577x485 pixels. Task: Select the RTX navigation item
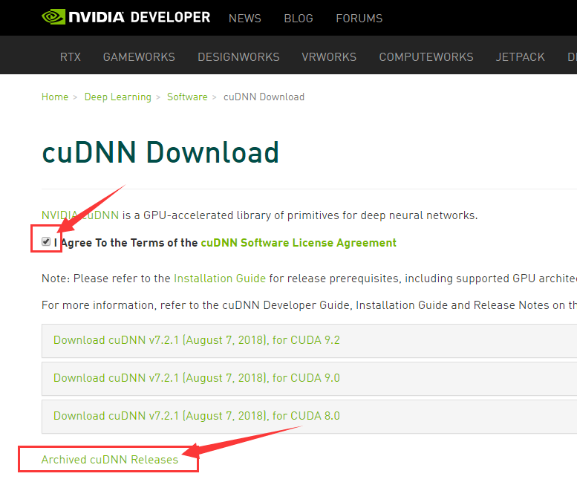coord(71,57)
